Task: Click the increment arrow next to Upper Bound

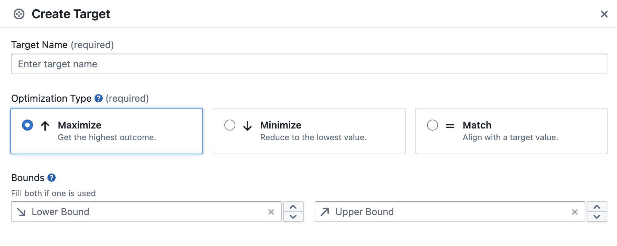Action: pos(597,208)
